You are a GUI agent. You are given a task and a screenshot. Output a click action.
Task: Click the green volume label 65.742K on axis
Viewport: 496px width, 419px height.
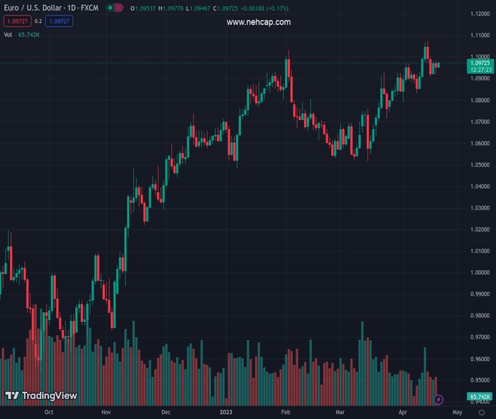click(x=480, y=397)
